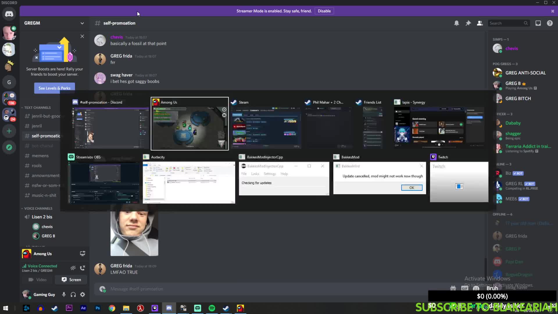Viewport: 558px width, 314px height.
Task: Disable Streamer Mode from the banner
Action: tap(324, 11)
